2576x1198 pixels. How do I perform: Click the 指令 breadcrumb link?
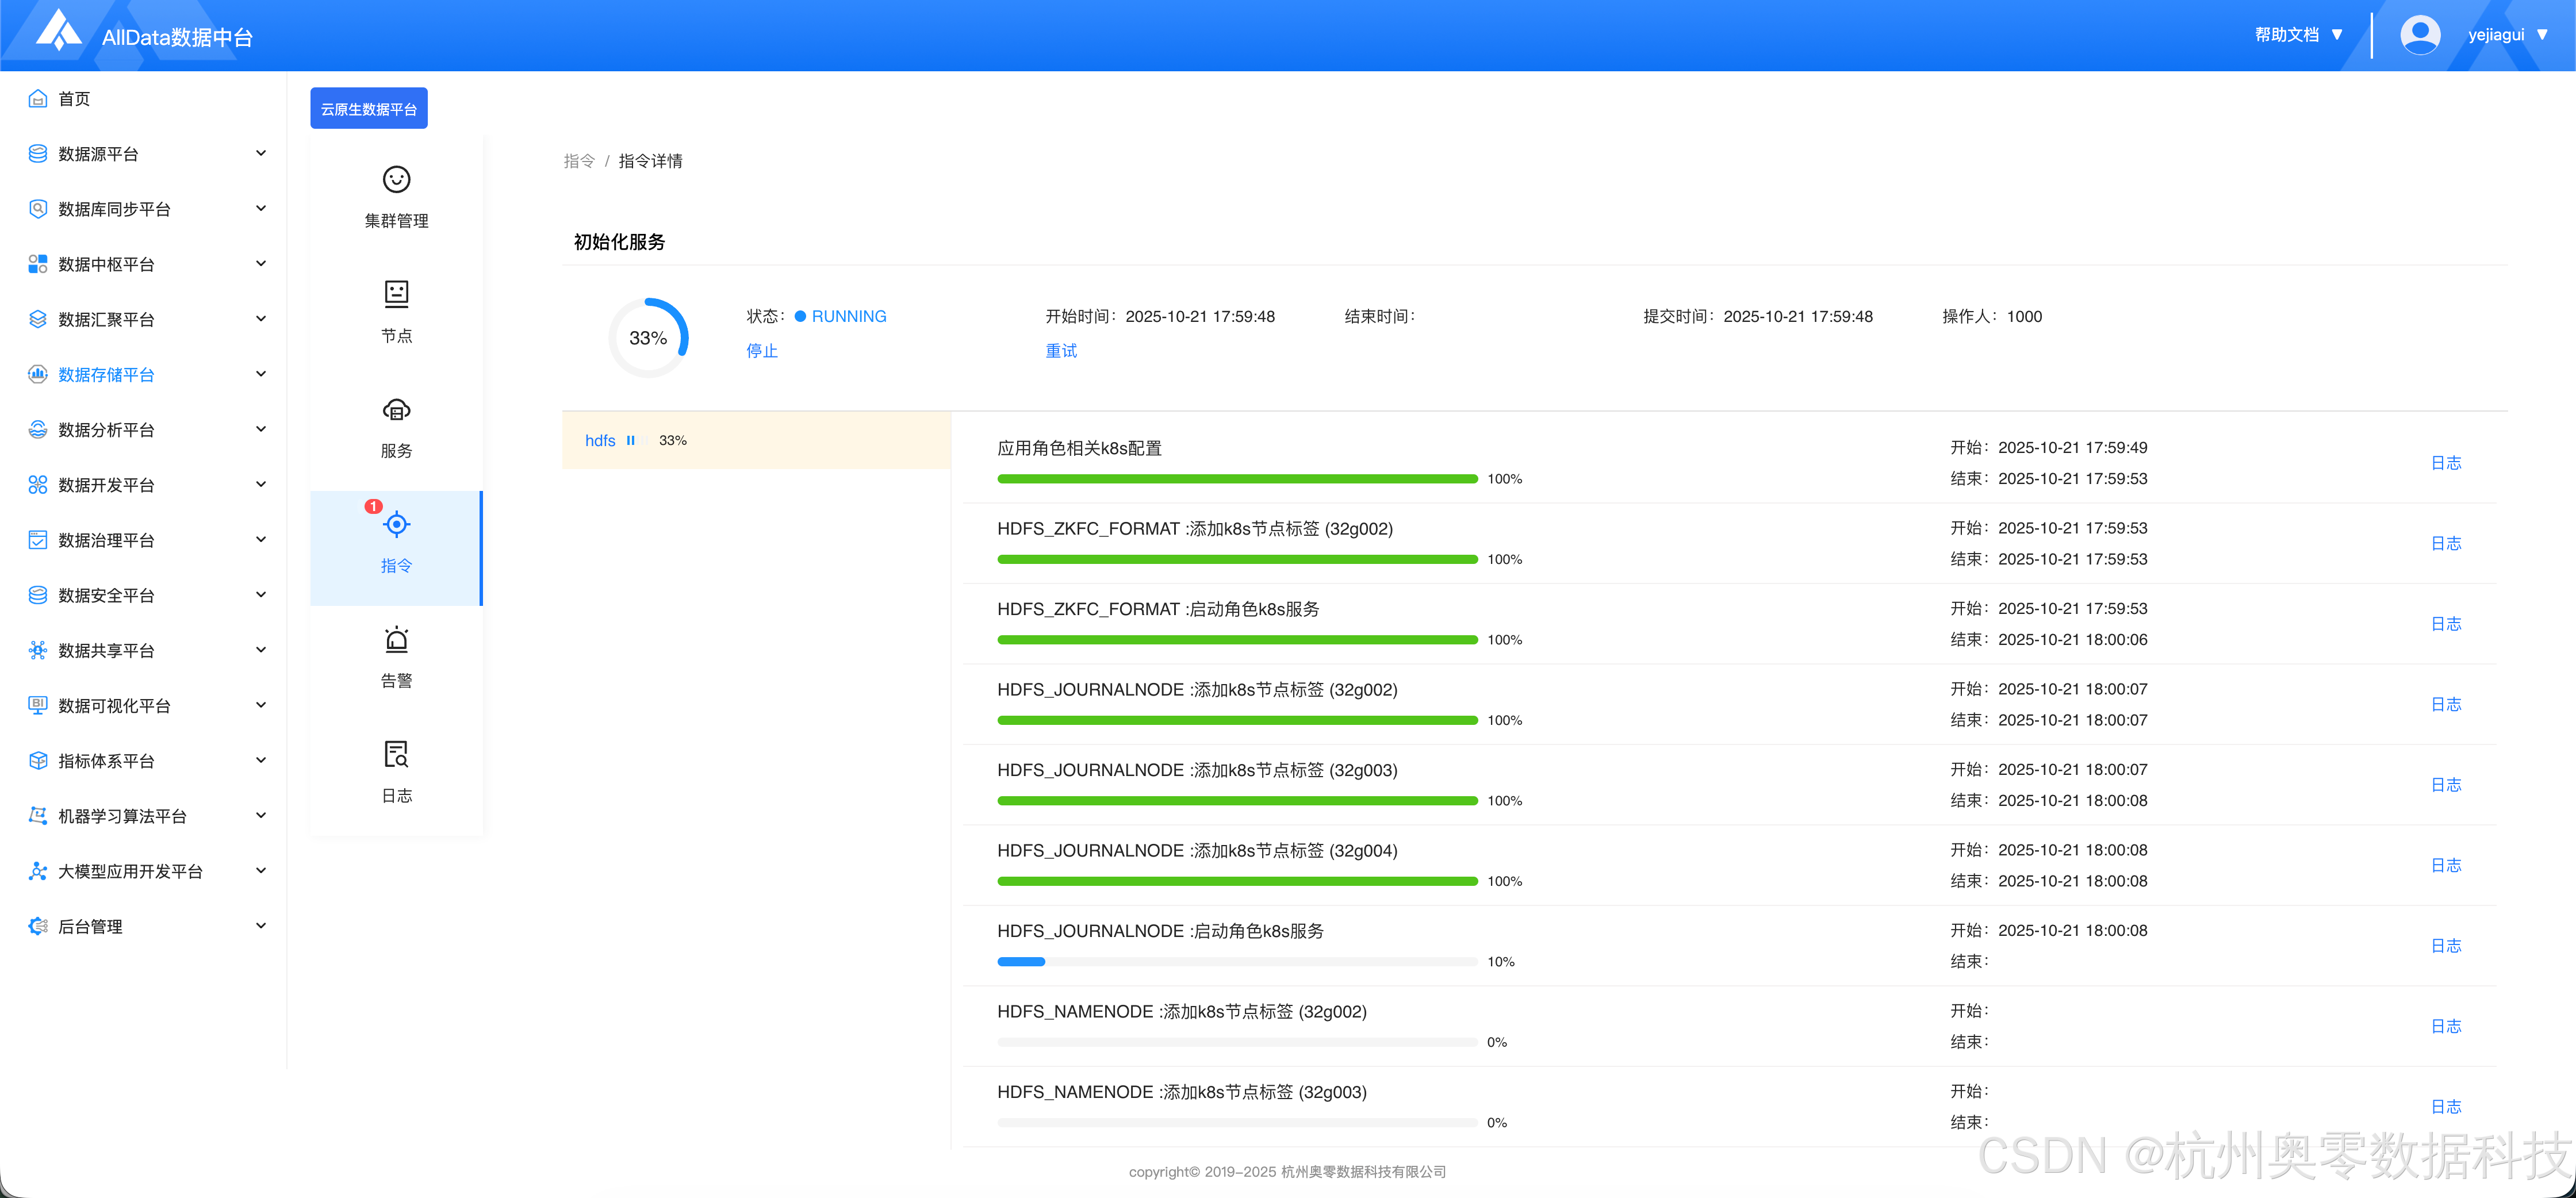click(579, 161)
